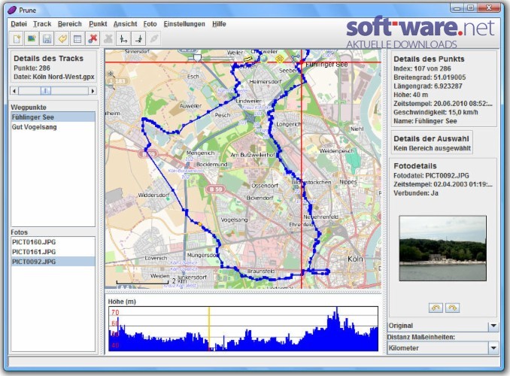Toggle the scale bar icon on map
This screenshot has width=510, height=376.
(x=247, y=59)
